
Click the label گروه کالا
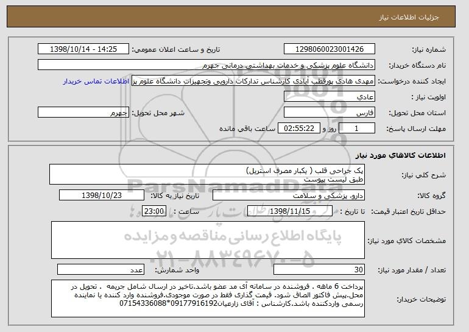(x=431, y=196)
